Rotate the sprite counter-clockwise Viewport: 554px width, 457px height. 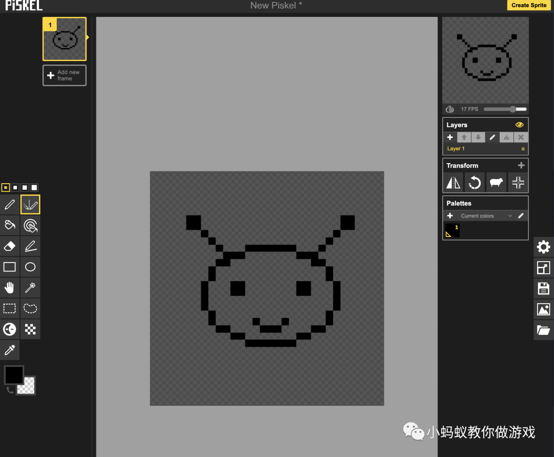tap(475, 183)
